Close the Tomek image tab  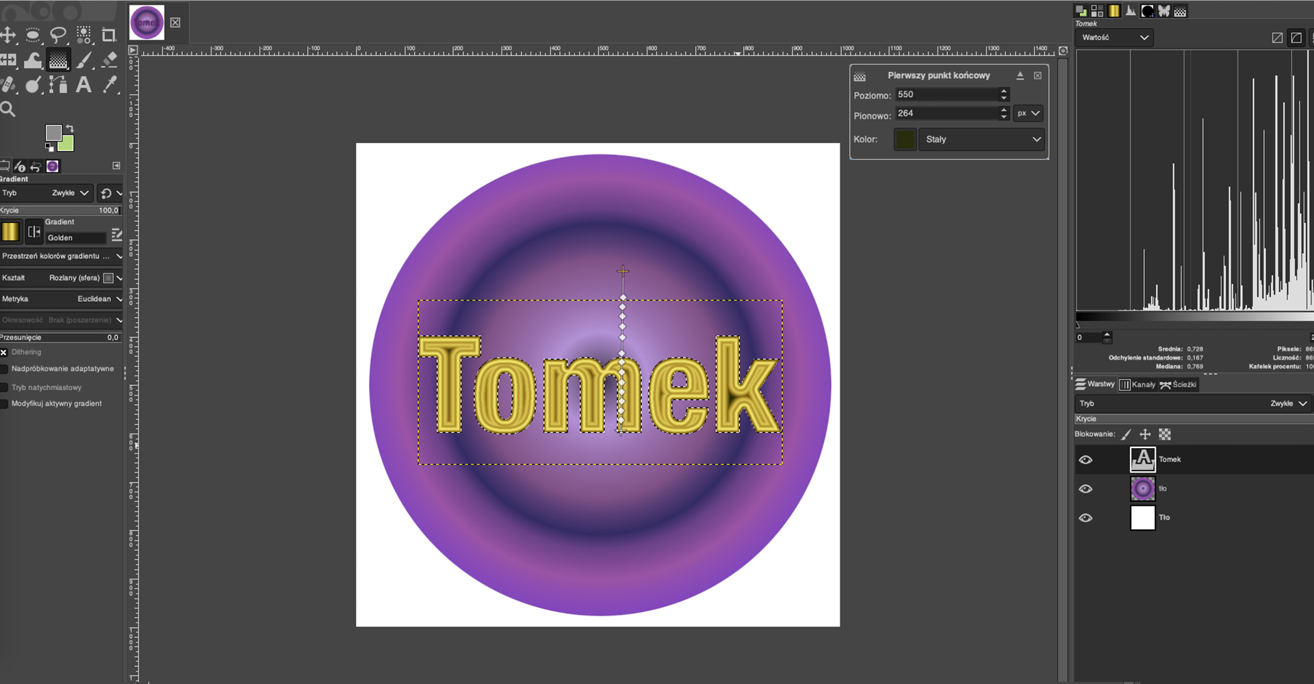(175, 23)
